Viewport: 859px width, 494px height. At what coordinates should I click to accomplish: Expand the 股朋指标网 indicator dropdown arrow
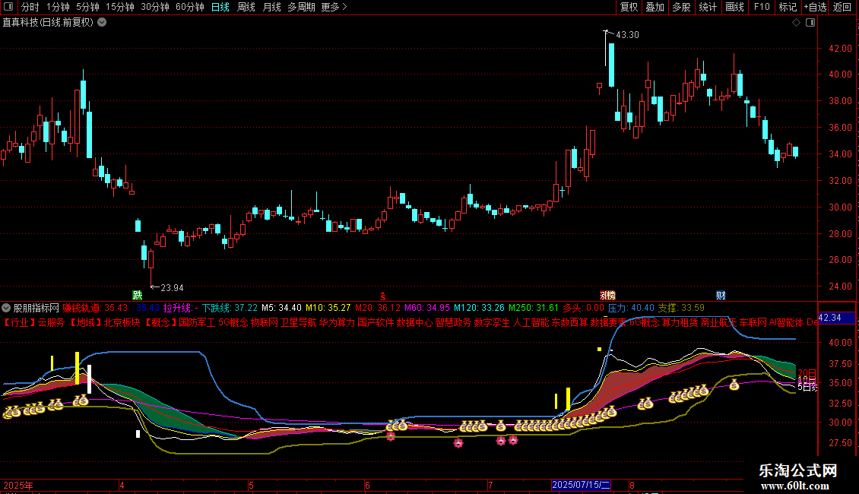pos(6,308)
